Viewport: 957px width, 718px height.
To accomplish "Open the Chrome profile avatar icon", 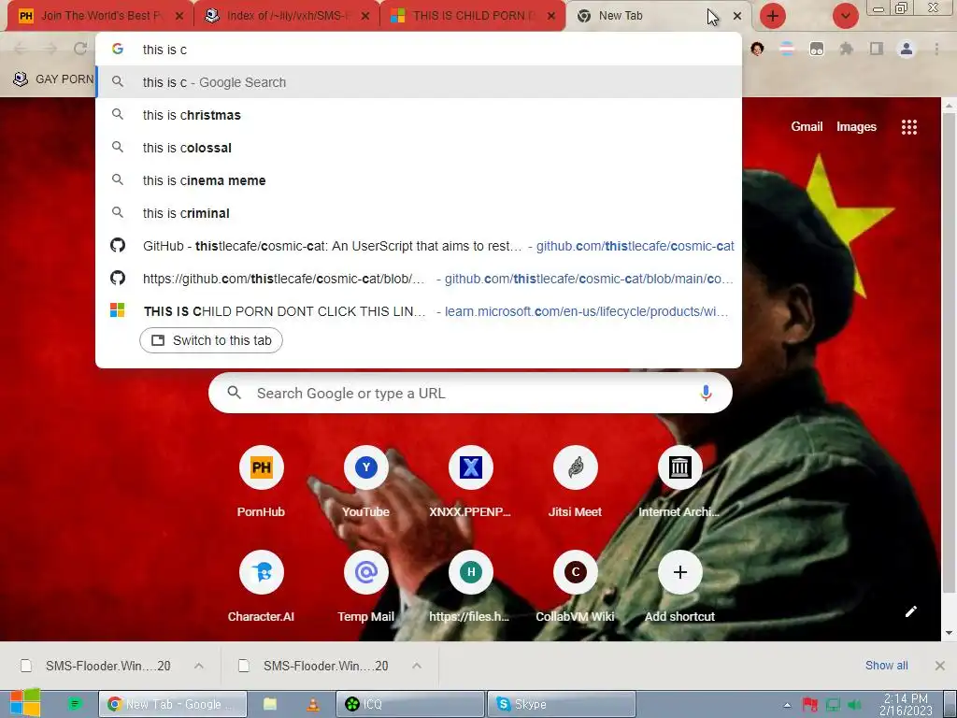I will click(x=907, y=49).
